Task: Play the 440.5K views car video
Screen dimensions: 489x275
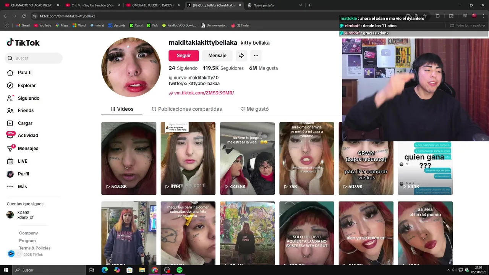Action: [247, 159]
